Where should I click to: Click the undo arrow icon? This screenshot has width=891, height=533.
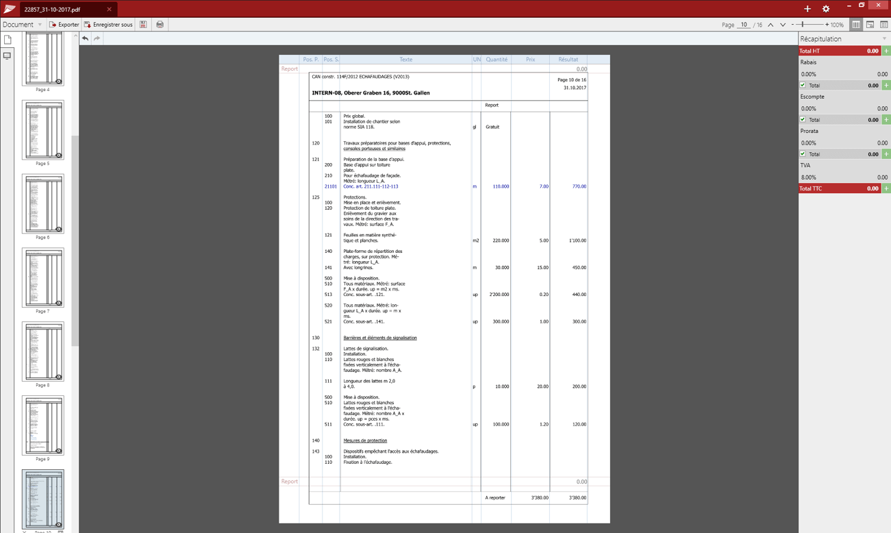(85, 38)
